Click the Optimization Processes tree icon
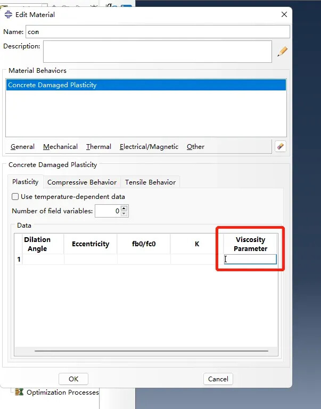 tap(19, 393)
